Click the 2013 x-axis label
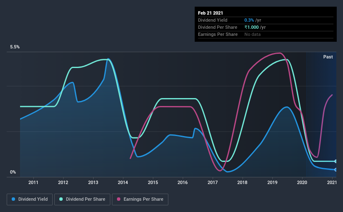Screen dimensions: 343x212 (x=93, y=182)
